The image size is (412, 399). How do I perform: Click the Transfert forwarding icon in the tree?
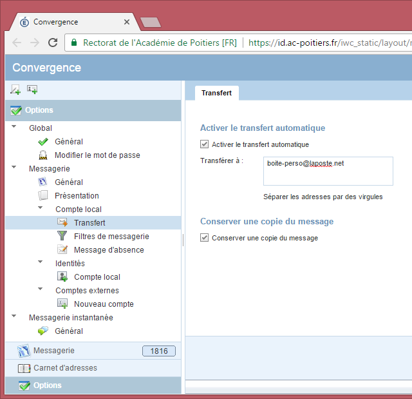62,222
